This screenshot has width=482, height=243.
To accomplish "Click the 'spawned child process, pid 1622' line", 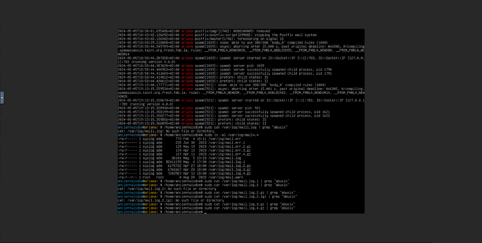I will (281, 116).
